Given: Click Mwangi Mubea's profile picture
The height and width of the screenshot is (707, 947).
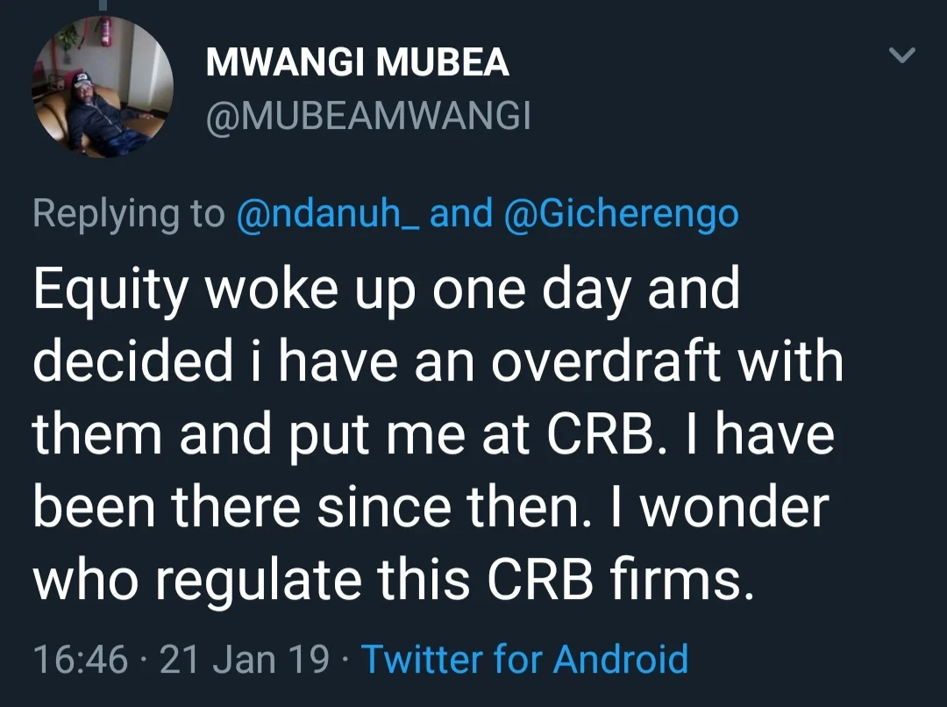Looking at the screenshot, I should 103,88.
